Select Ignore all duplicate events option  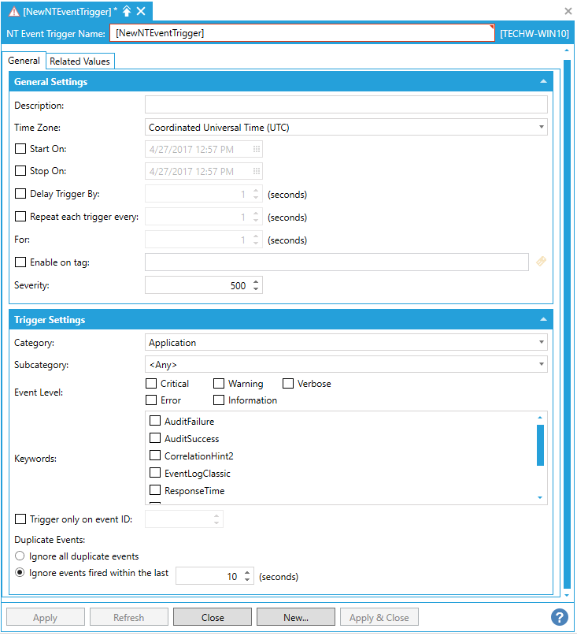coord(20,556)
